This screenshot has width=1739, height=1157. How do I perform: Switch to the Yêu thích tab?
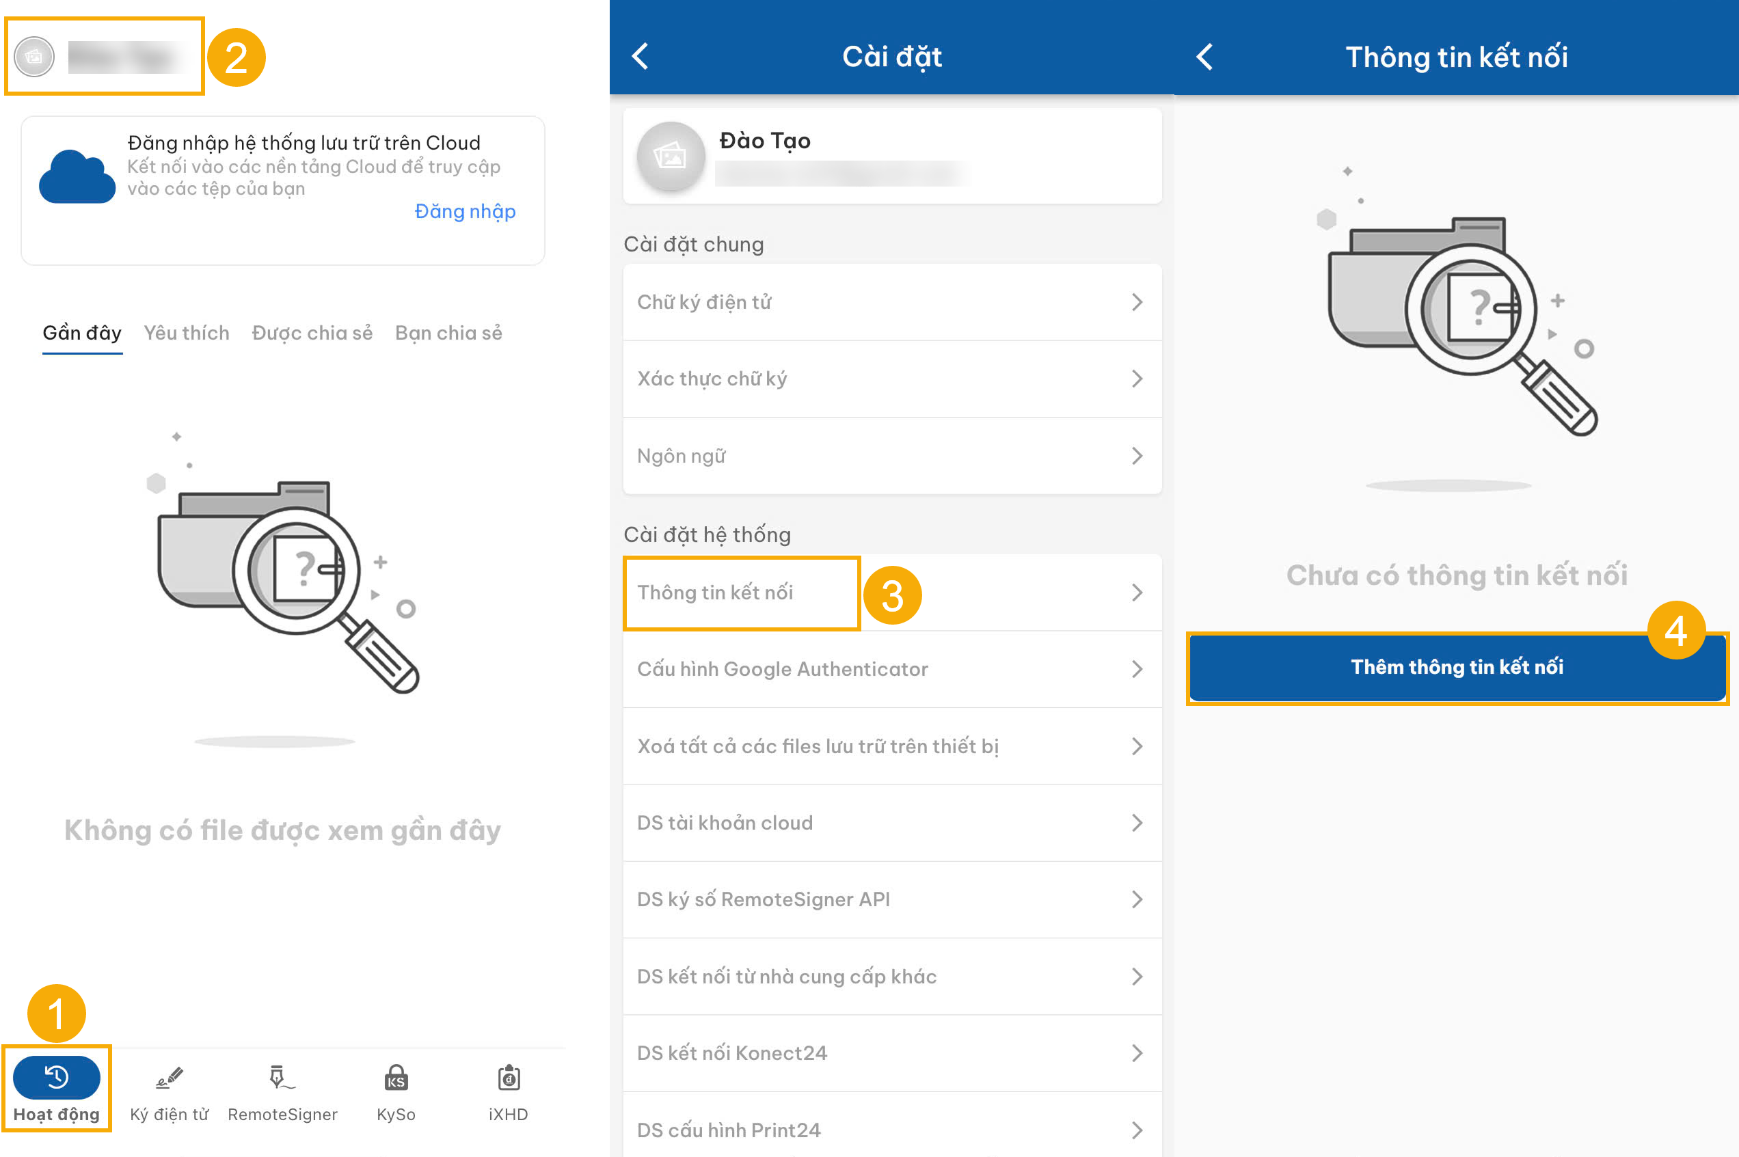click(x=186, y=333)
